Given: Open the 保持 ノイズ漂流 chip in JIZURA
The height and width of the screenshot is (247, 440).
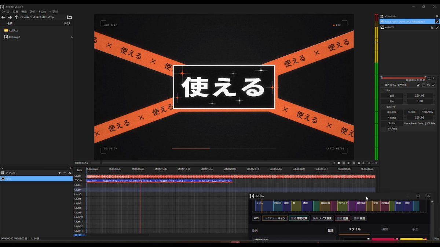Looking at the screenshot, I should point(322,218).
